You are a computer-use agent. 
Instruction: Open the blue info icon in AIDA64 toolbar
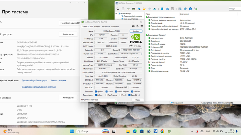(x=190, y=9)
